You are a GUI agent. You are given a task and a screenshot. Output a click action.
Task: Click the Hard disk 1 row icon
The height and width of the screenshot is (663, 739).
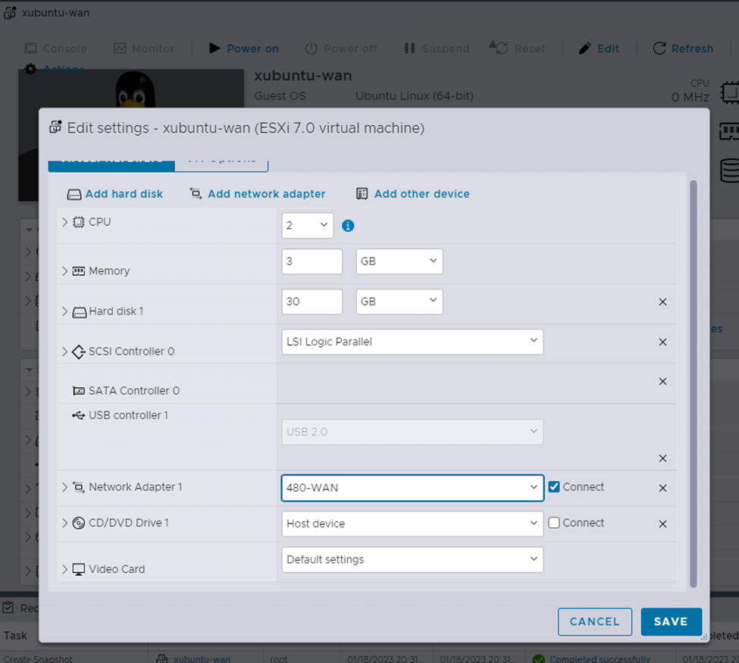pos(79,312)
